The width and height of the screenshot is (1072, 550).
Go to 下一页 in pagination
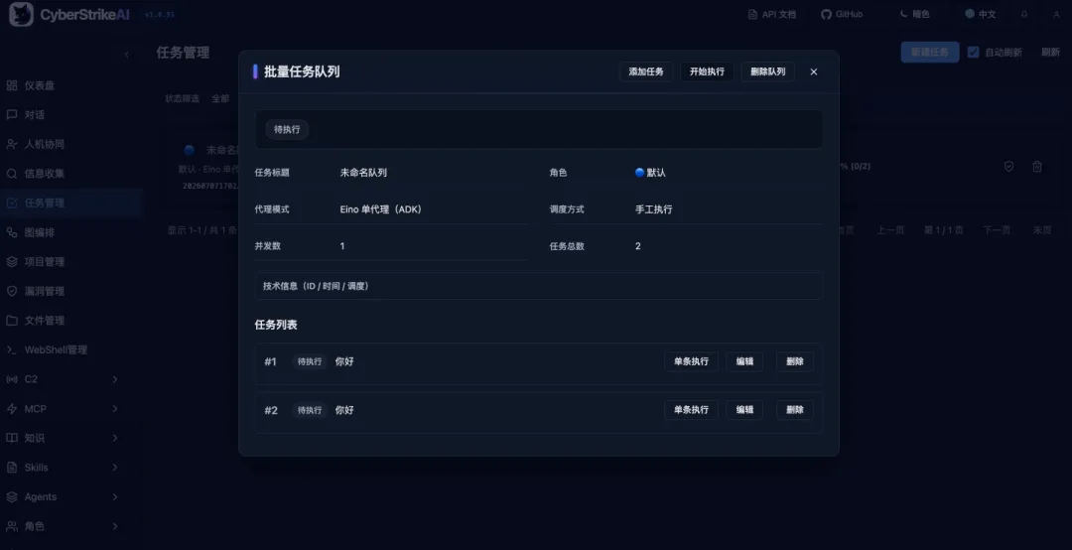point(997,230)
